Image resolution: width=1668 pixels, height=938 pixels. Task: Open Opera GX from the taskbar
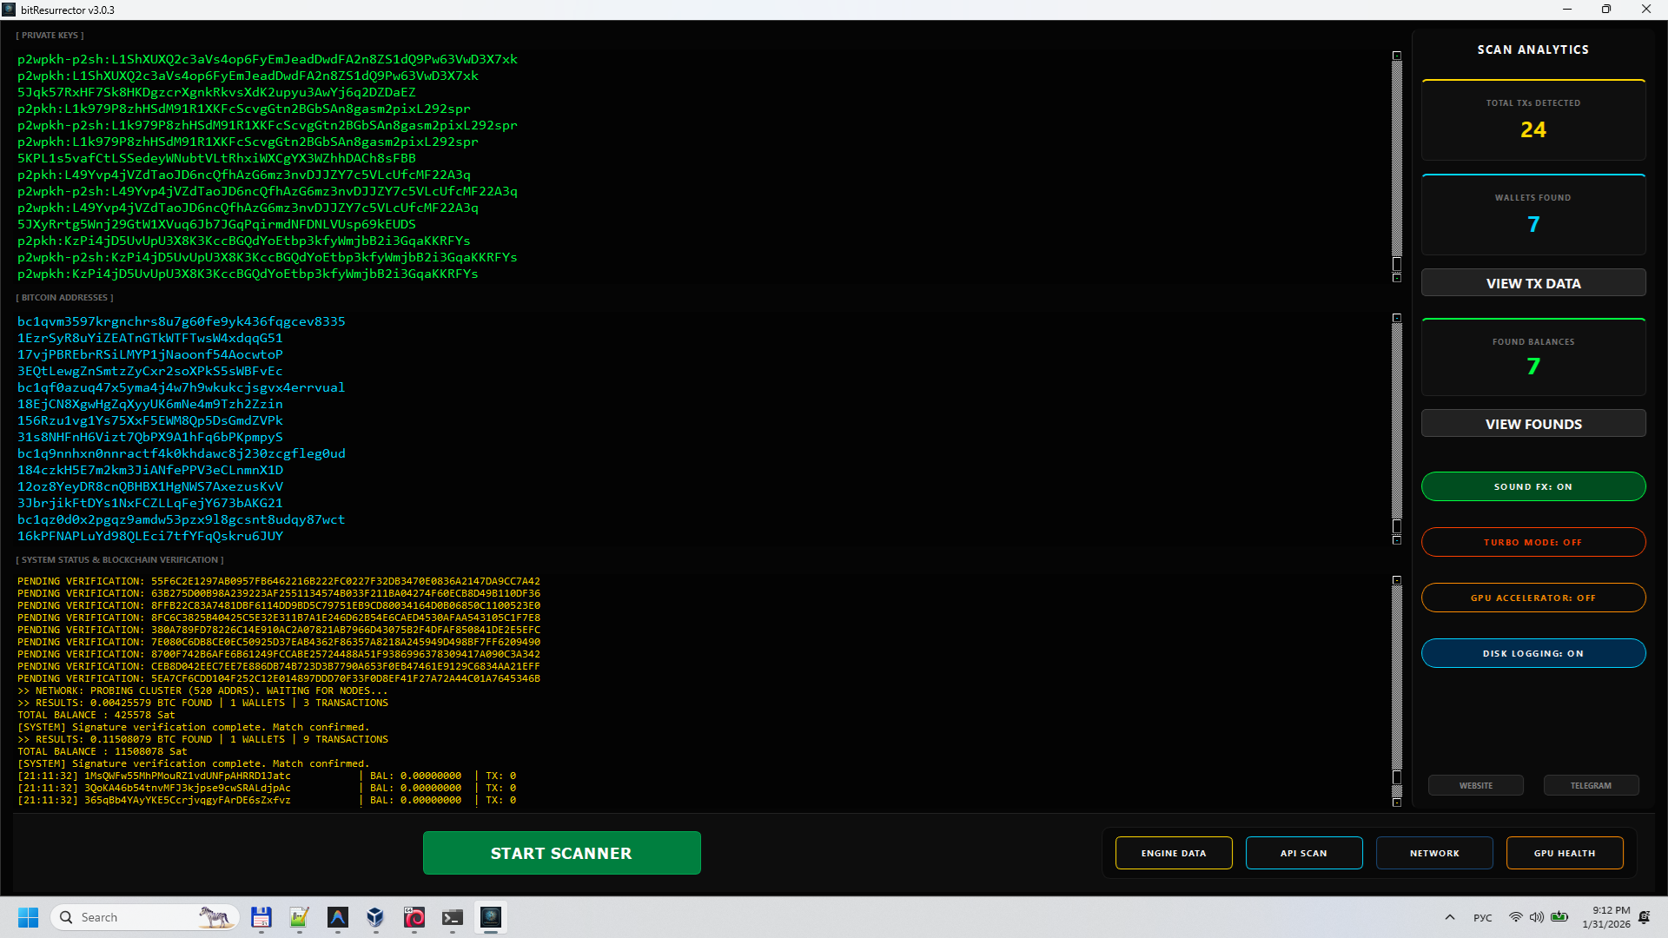[414, 916]
